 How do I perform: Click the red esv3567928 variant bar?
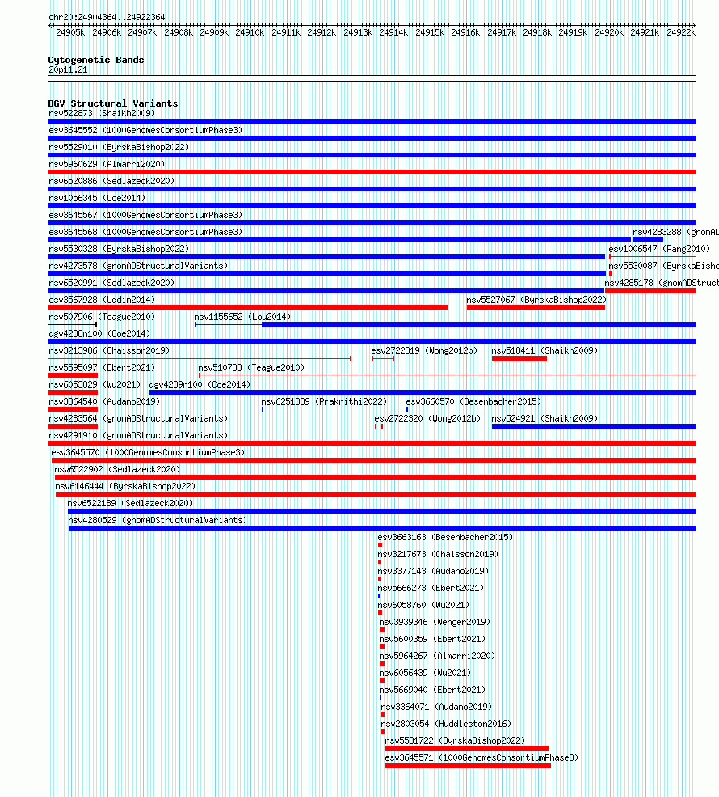[248, 308]
